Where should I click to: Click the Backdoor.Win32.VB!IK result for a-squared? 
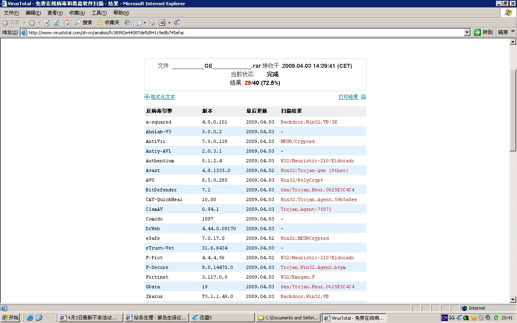(x=309, y=122)
